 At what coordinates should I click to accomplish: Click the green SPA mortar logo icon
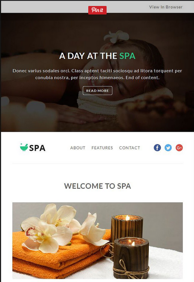coord(24,147)
